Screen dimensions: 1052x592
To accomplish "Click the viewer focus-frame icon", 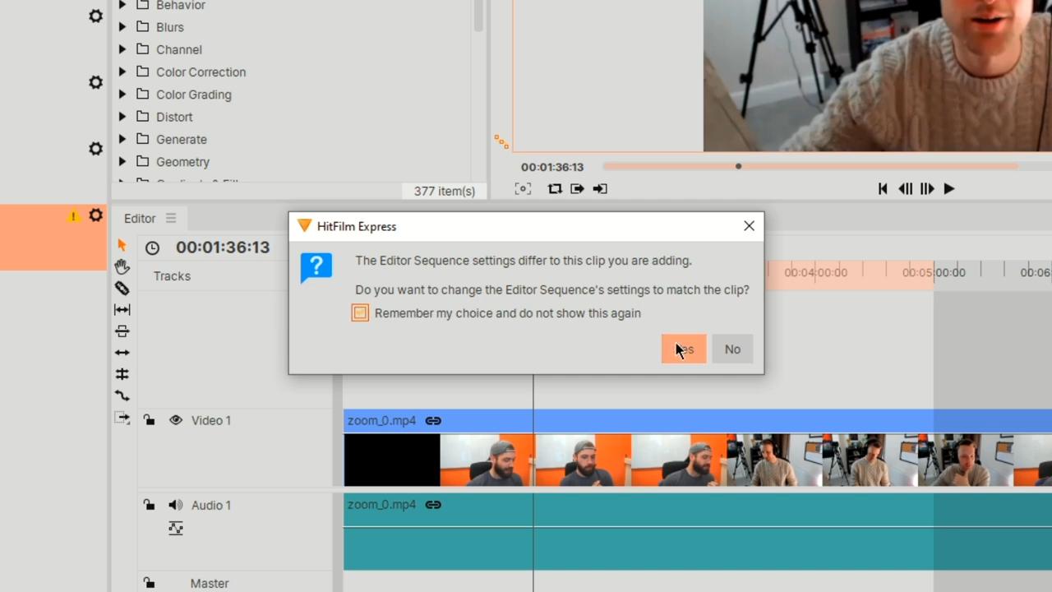I will [523, 188].
